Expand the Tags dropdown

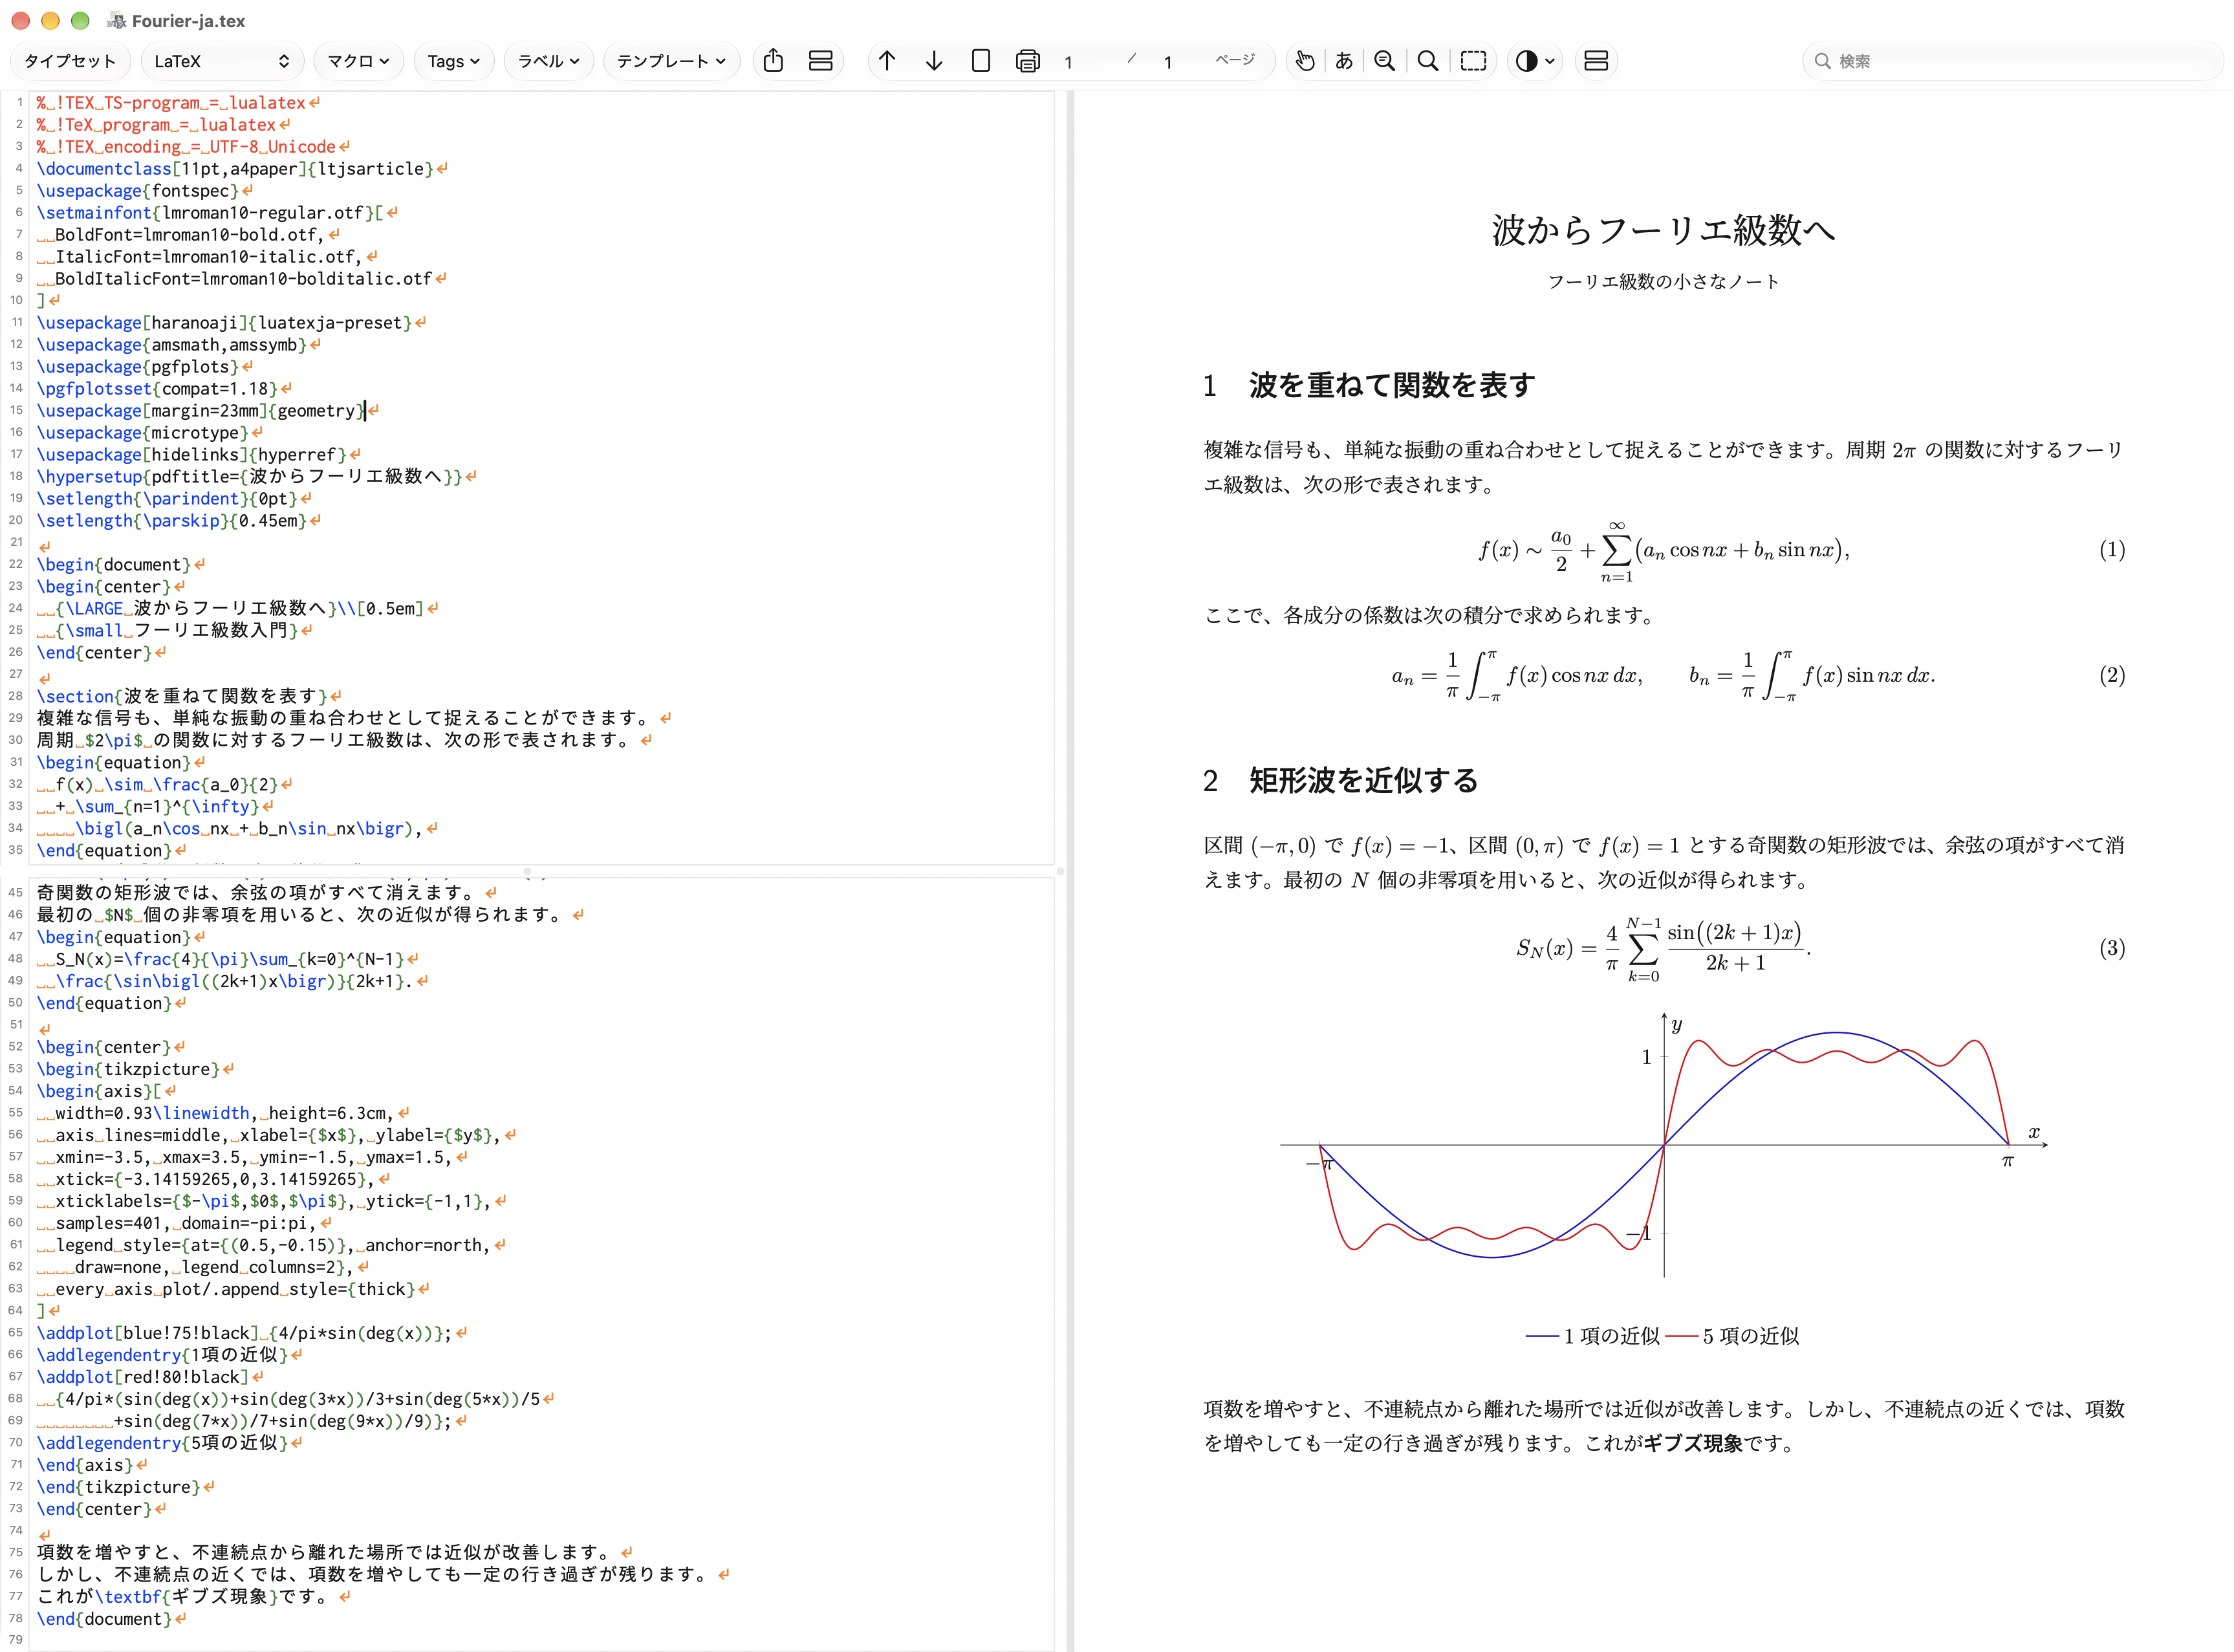(x=453, y=61)
